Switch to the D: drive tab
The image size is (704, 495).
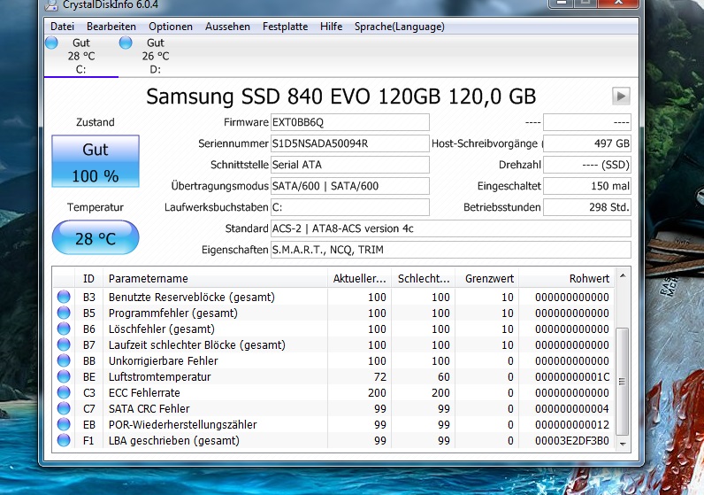click(x=156, y=56)
